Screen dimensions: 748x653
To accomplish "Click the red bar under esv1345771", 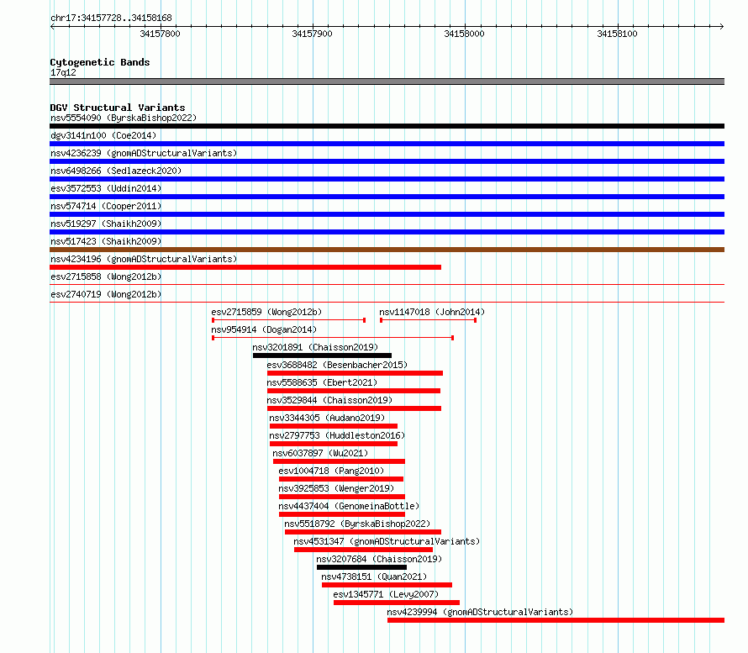I will 397,603.
